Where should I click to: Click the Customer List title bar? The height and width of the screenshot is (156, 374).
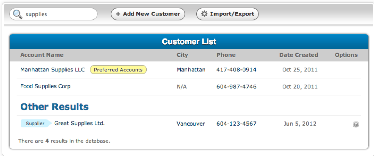tap(189, 42)
